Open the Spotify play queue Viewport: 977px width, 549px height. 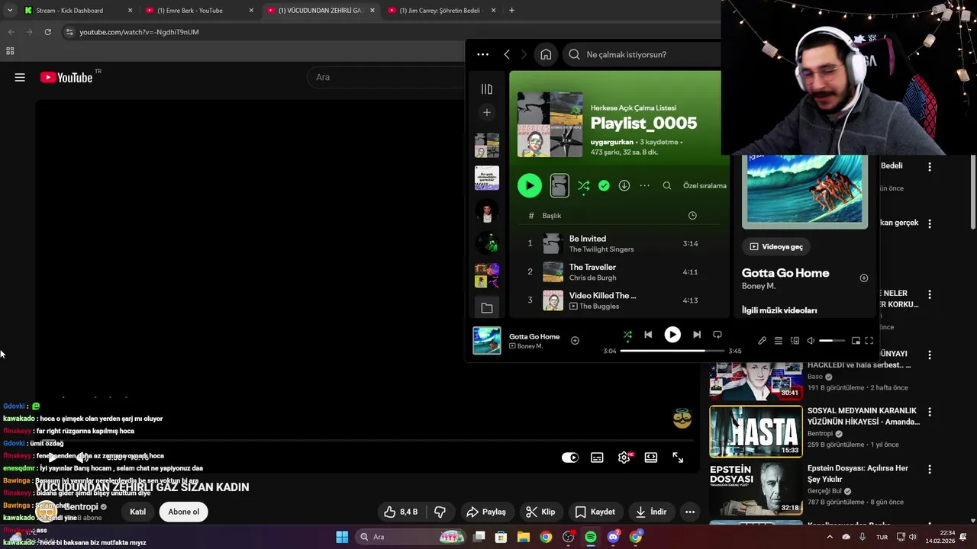click(x=779, y=341)
